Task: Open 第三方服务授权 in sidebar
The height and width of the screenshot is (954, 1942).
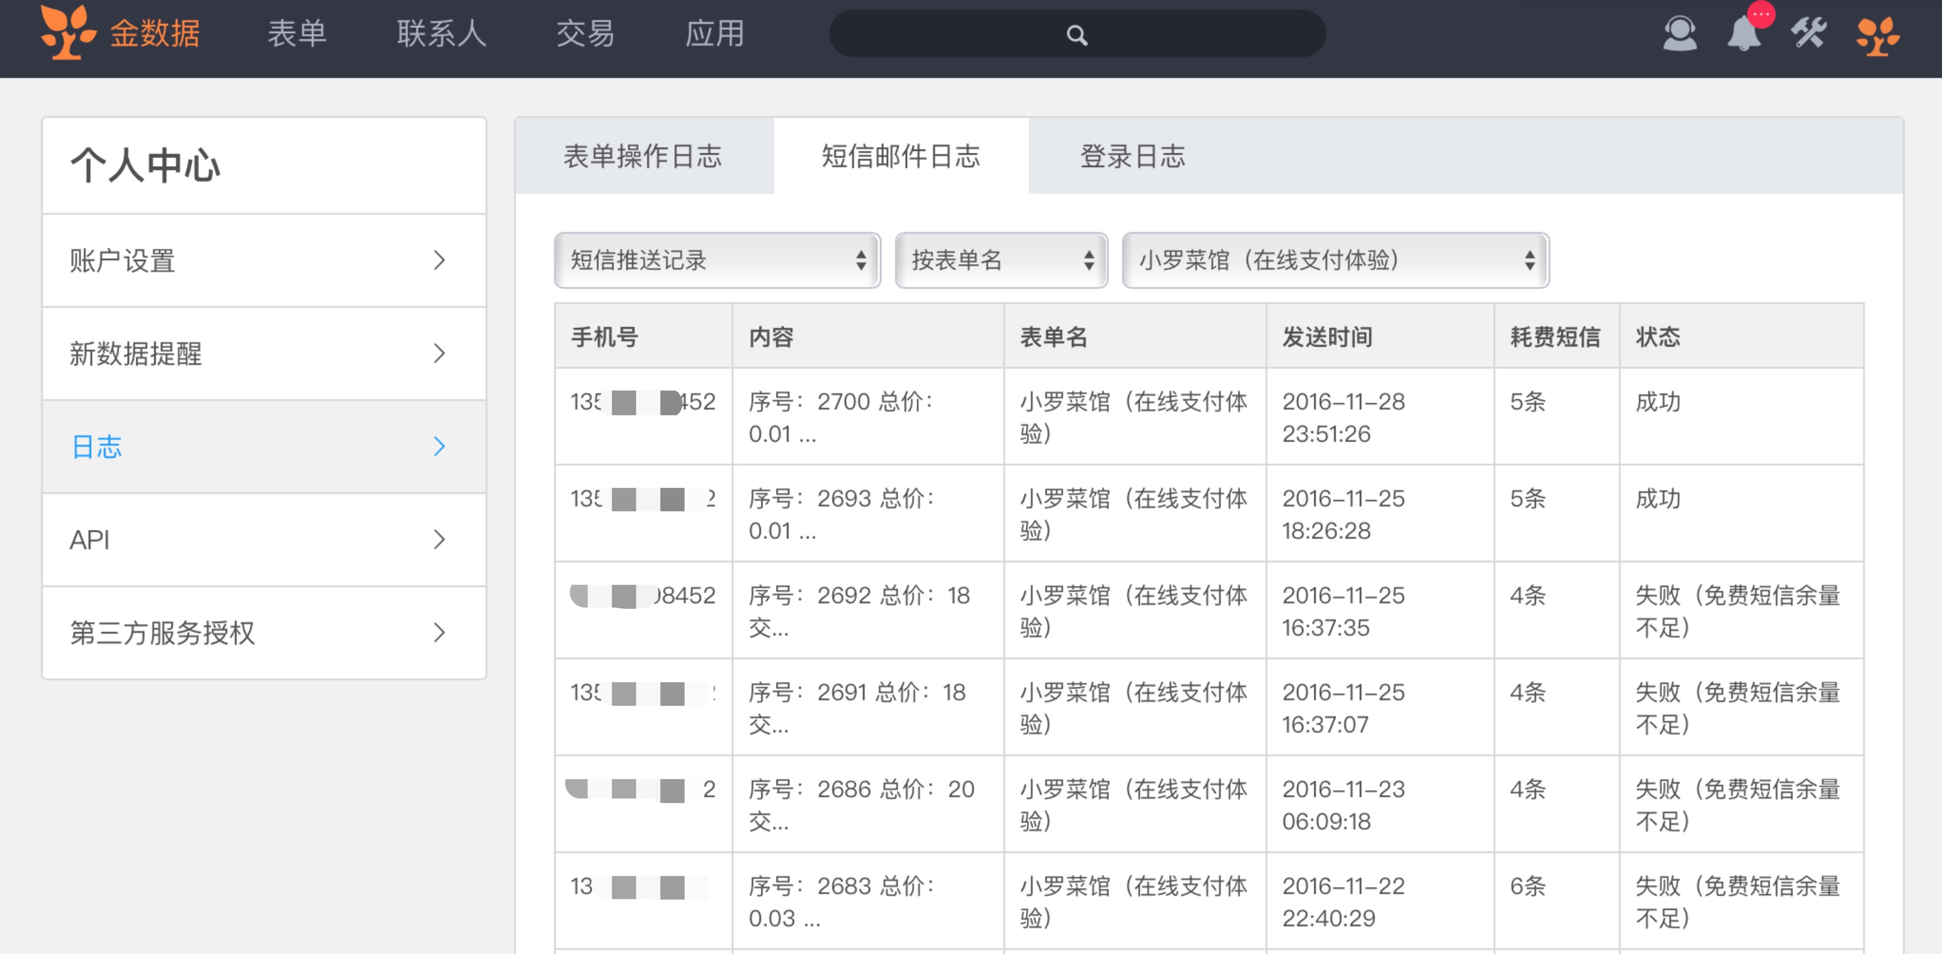Action: 264,633
